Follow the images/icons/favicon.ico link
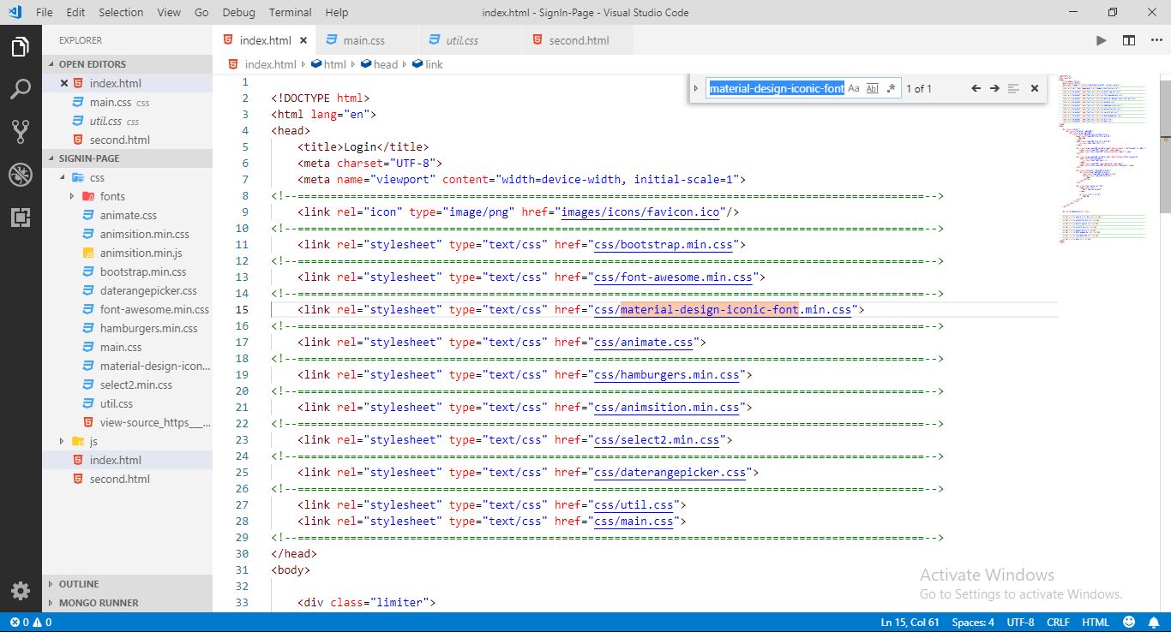Image resolution: width=1171 pixels, height=632 pixels. click(x=640, y=212)
